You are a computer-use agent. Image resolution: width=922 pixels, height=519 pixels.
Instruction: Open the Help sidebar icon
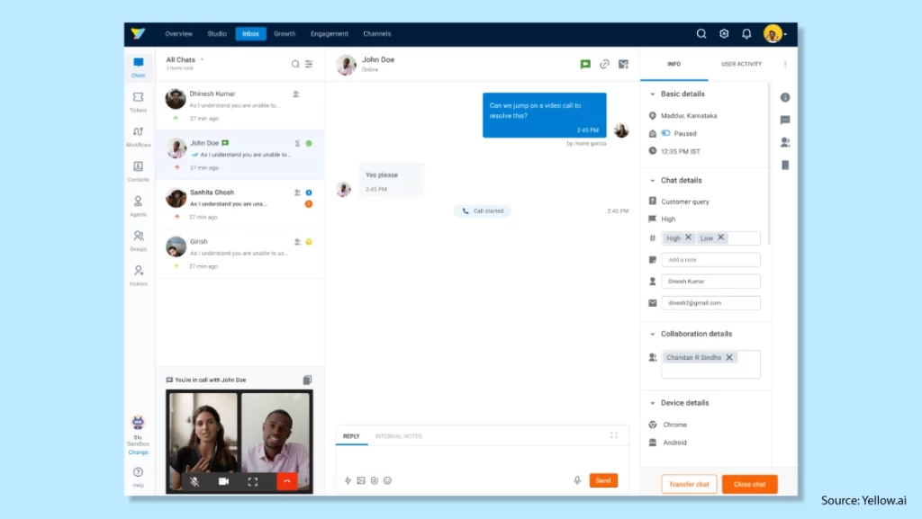click(138, 476)
